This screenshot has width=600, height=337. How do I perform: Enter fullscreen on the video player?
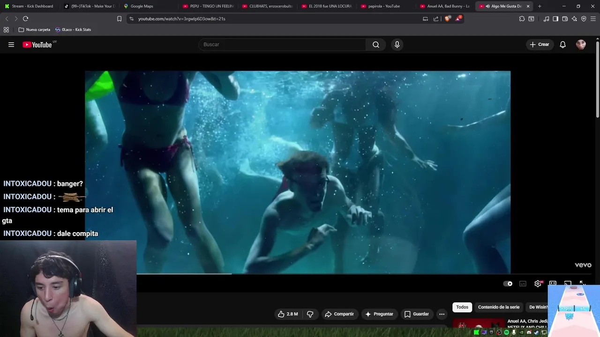click(x=583, y=284)
